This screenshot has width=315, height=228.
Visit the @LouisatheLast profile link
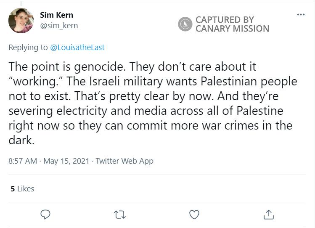click(x=77, y=48)
